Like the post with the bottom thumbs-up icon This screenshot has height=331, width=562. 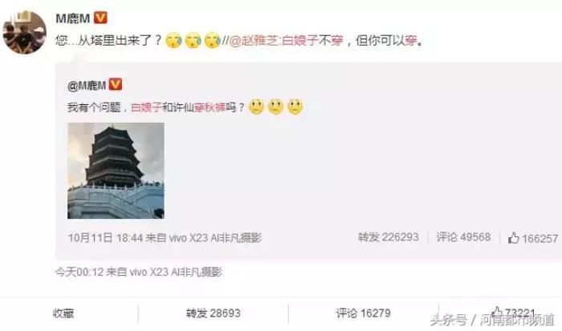tap(496, 312)
